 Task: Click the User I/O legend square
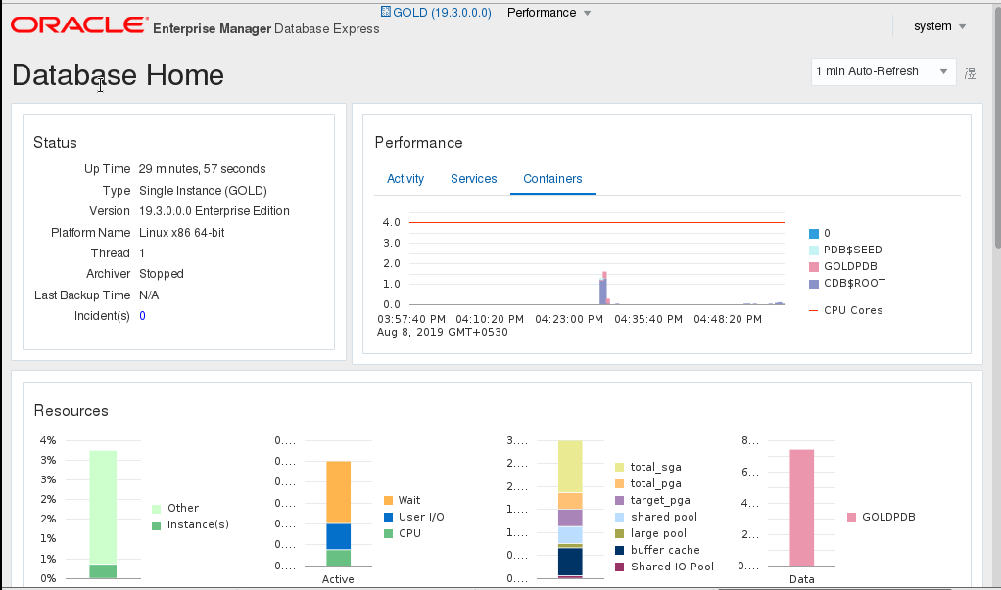point(389,518)
